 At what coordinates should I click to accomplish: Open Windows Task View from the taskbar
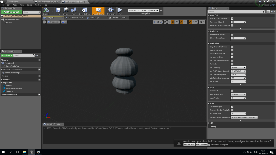17,152
